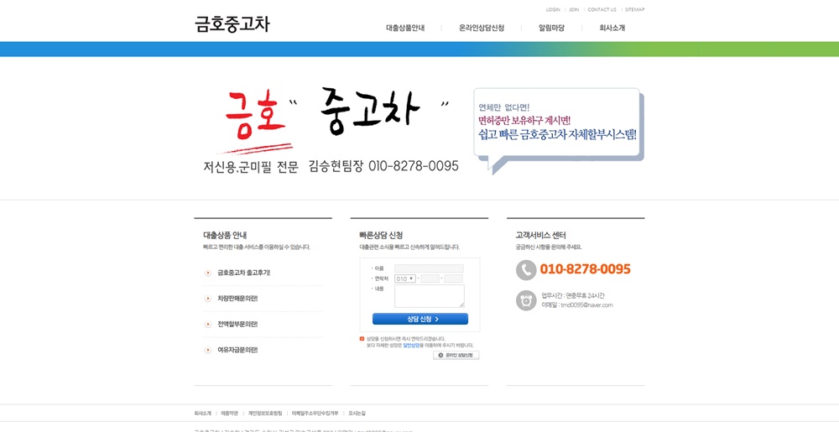Open the 차량판매문의란 link
The width and height of the screenshot is (839, 432).
pos(237,299)
